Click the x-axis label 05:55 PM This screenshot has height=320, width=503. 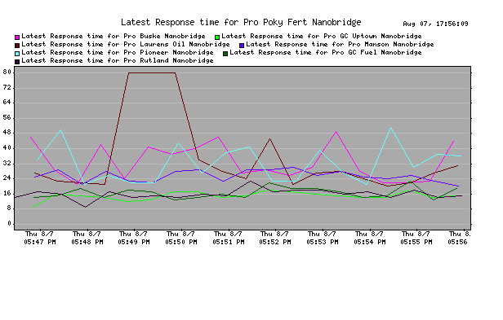click(x=416, y=242)
